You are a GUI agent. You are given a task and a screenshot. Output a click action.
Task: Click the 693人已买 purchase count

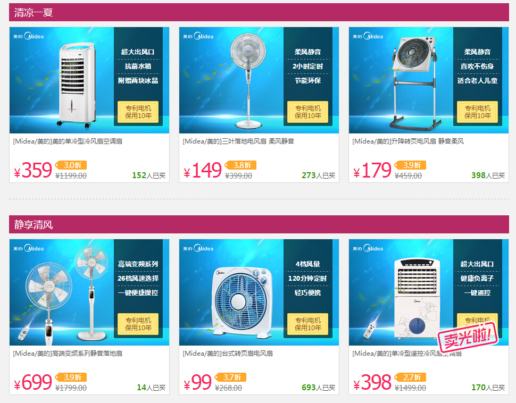click(x=318, y=388)
